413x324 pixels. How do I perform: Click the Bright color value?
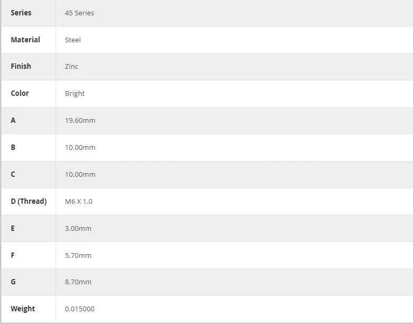pyautogui.click(x=75, y=94)
